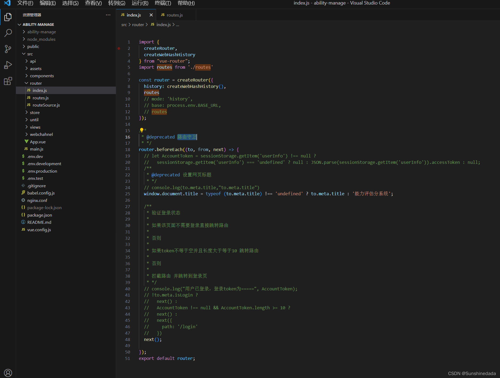Click the 'export default router;' line
The height and width of the screenshot is (378, 500).
click(x=167, y=358)
